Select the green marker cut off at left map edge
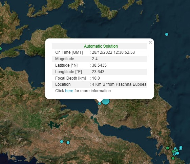This screenshot has height=164, width=190. [1, 49]
